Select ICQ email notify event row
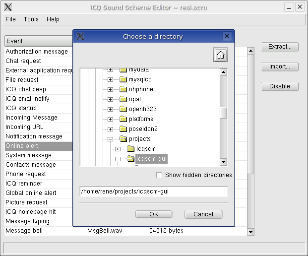The width and height of the screenshot is (308, 256). 39,99
